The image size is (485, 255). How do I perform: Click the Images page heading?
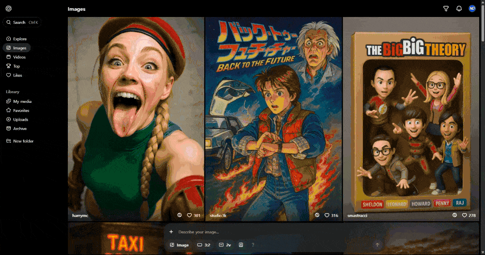(77, 9)
